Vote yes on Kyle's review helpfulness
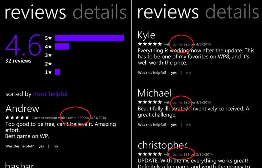Viewport: 262px width, 168px height. click(174, 73)
